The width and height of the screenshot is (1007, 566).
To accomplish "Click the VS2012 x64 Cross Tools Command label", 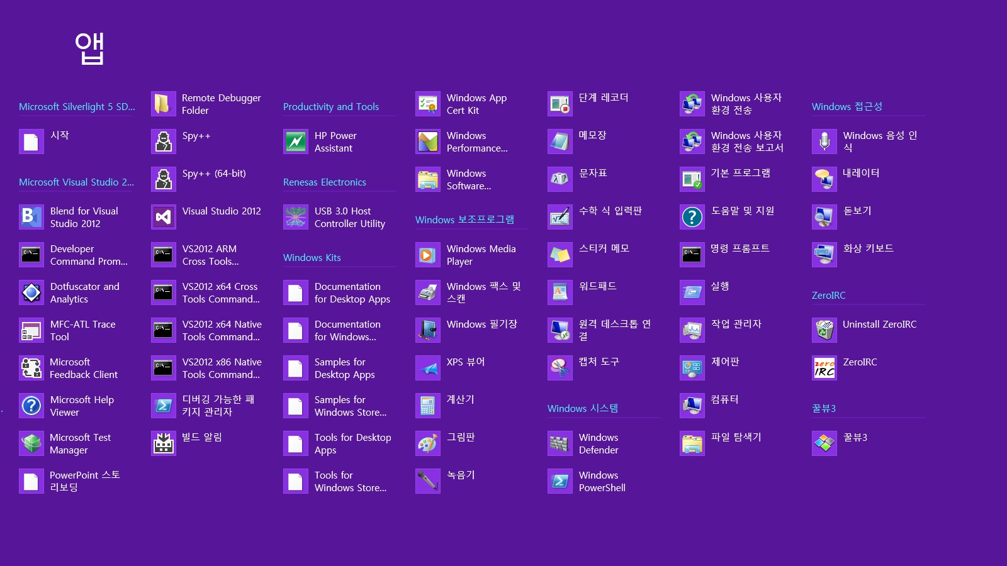I will coord(221,293).
